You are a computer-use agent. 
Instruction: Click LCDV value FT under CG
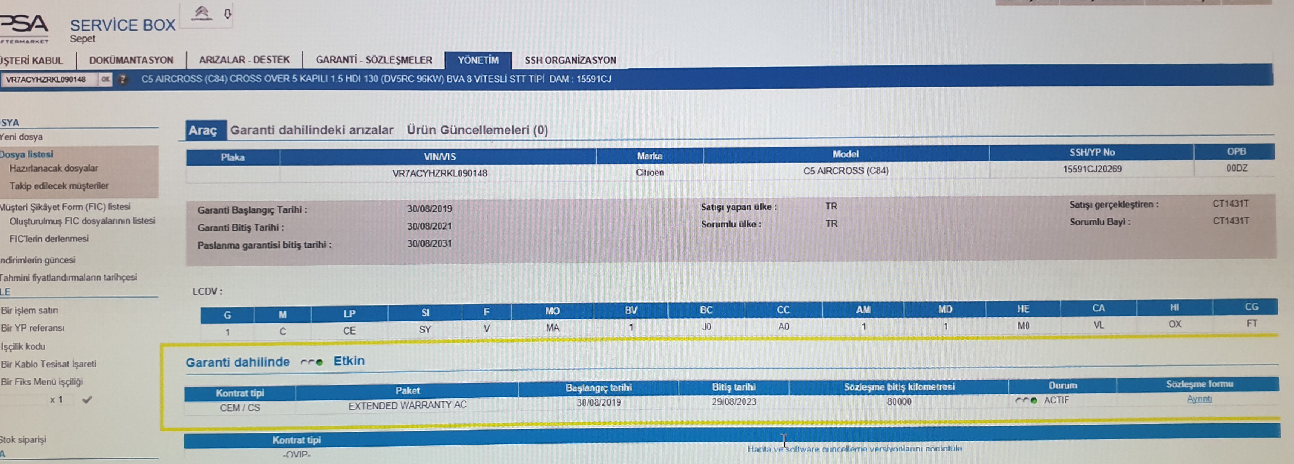[x=1252, y=323]
